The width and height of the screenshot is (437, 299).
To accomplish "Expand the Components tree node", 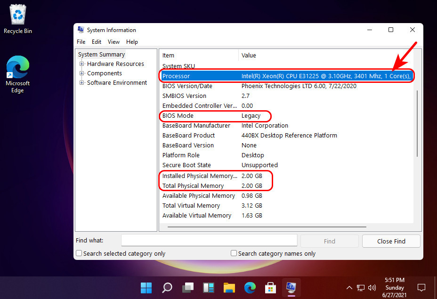I will pyautogui.click(x=81, y=73).
